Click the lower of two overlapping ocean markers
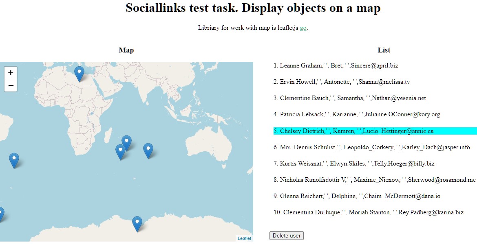Image resolution: width=477 pixels, height=244 pixels. point(120,152)
